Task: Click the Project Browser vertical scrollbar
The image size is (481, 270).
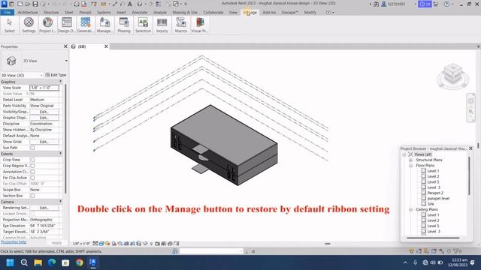Action: 469,176
